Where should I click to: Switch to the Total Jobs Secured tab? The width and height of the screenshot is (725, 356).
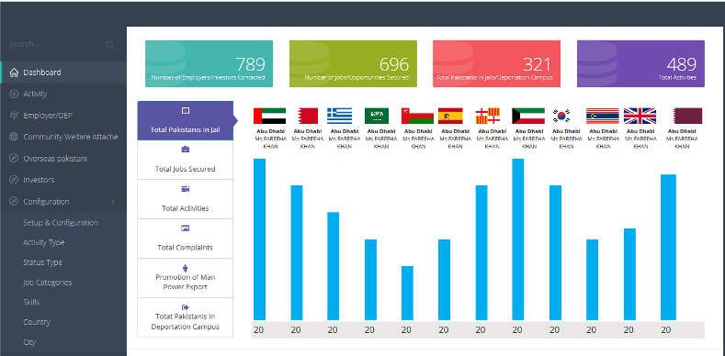point(186,160)
